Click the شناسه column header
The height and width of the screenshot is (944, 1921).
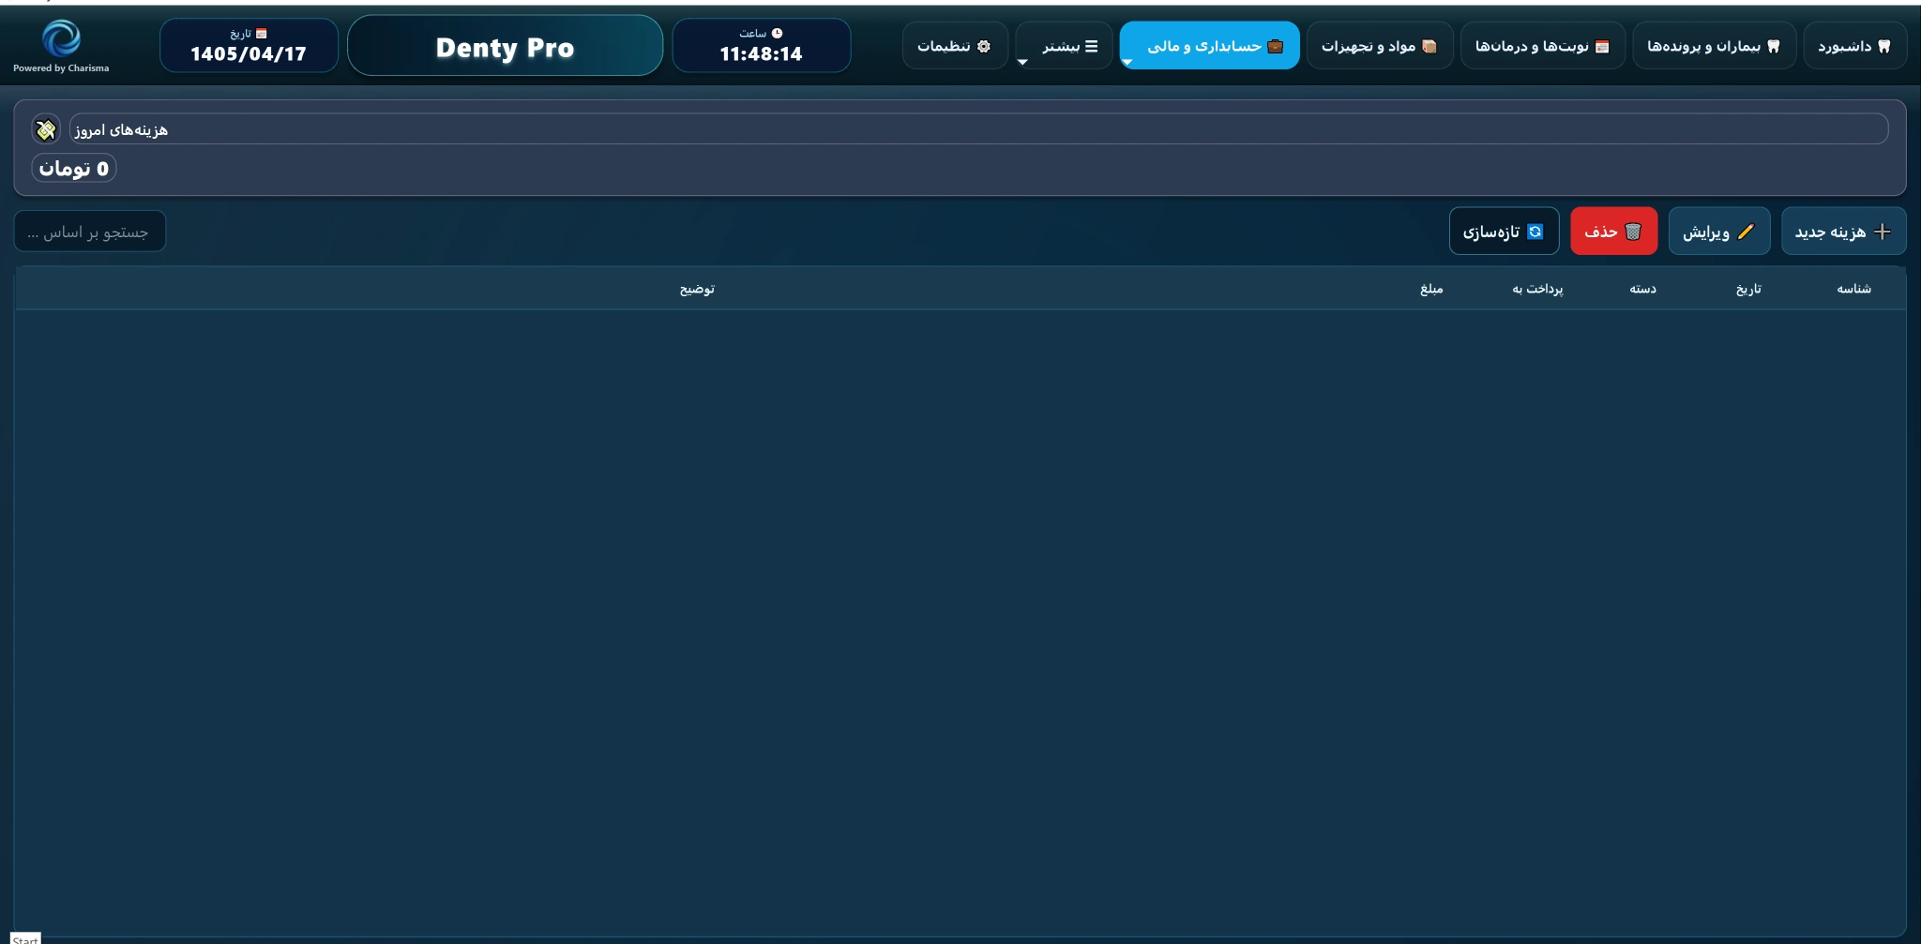1853,289
